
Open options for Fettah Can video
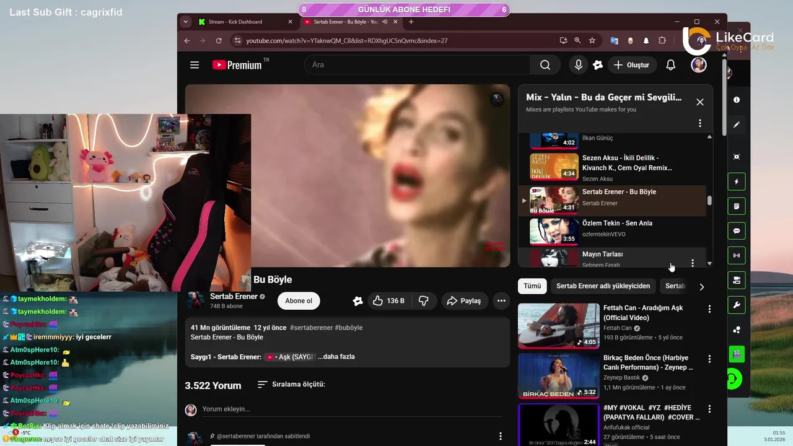click(x=709, y=308)
